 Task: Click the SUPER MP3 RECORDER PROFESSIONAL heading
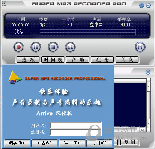pyautogui.click(x=65, y=78)
